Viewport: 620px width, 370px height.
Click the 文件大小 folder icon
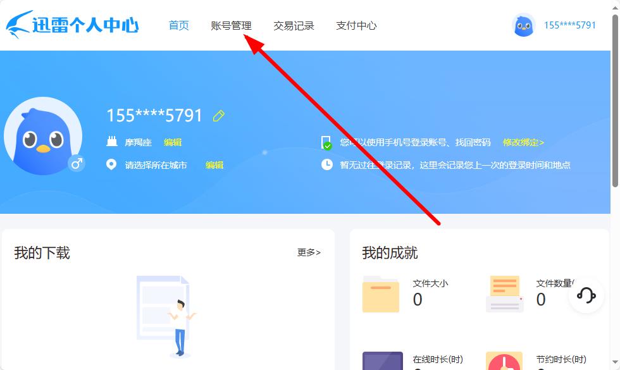click(380, 294)
